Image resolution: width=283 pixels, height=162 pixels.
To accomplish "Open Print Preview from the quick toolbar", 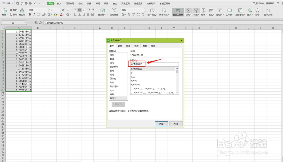I will [x=31, y=3].
